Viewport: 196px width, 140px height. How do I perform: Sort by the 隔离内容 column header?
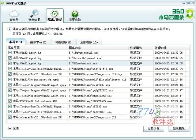(x=98, y=48)
